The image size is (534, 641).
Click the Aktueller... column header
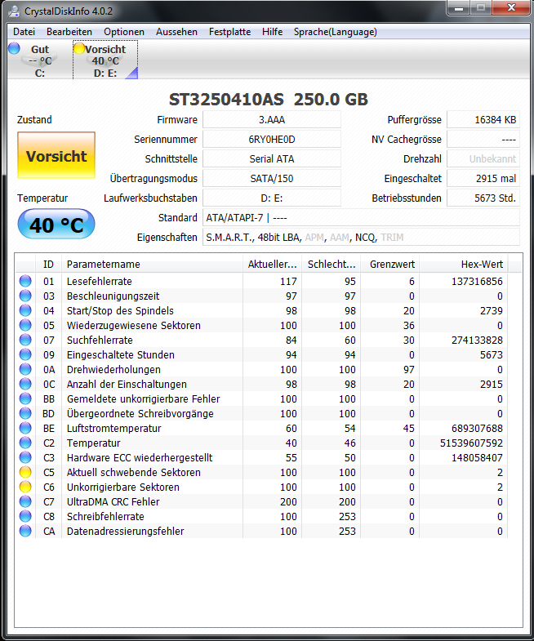[x=273, y=265]
